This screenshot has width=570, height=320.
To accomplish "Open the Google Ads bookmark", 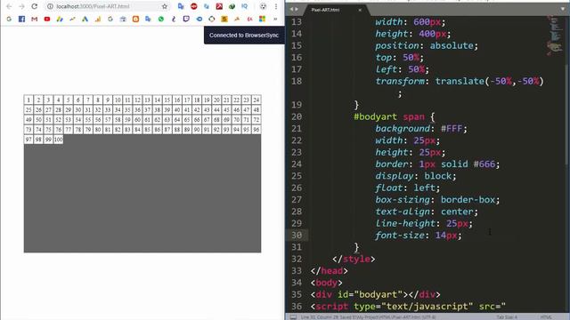I will pos(85,19).
